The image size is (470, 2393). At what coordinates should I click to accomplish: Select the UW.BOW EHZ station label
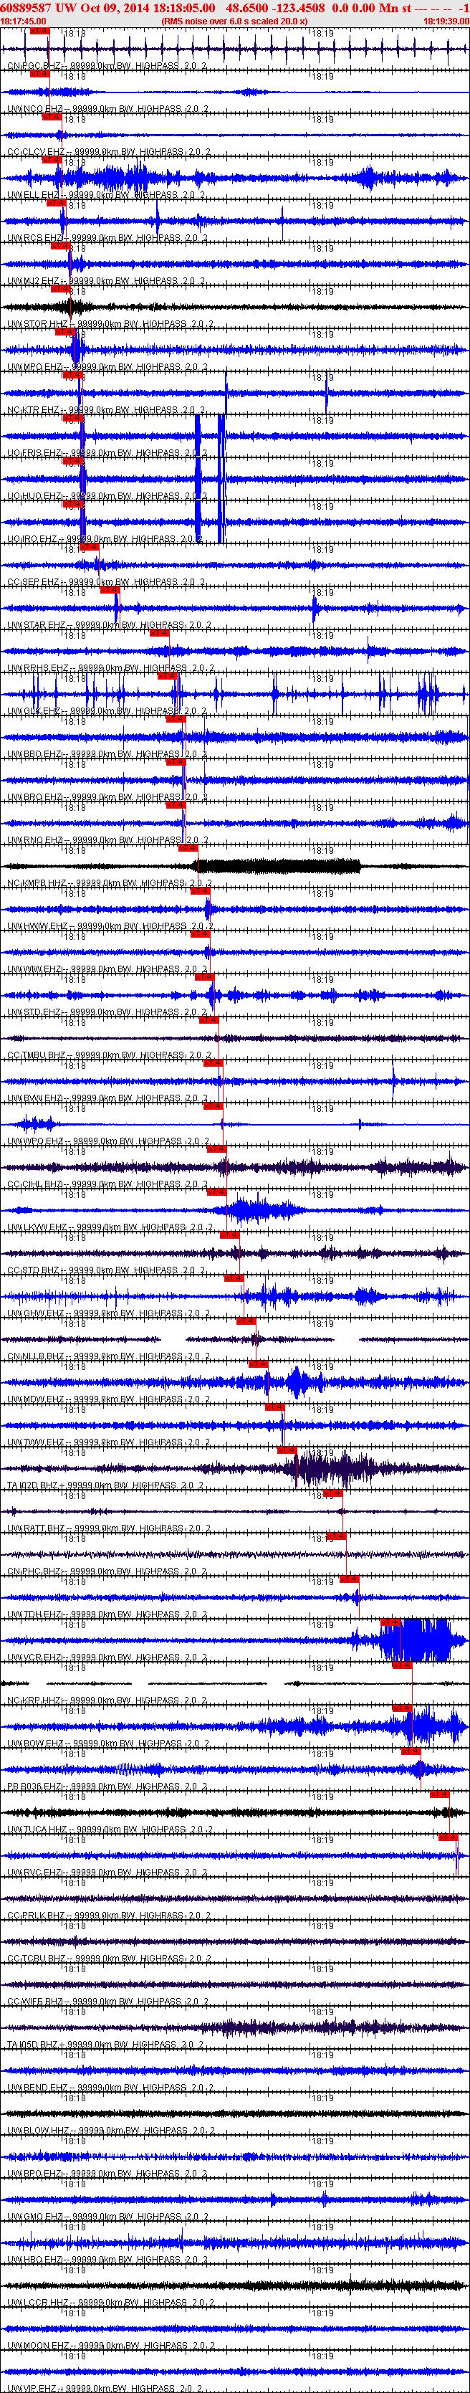tap(107, 1743)
